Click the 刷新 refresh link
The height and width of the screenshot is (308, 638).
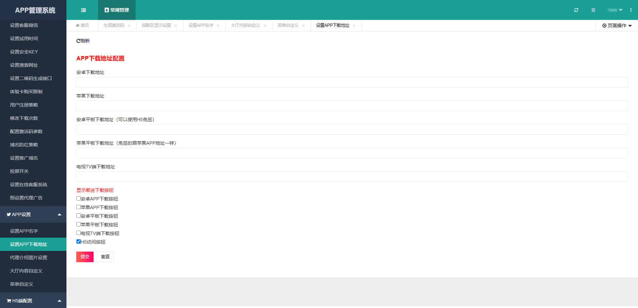pos(83,41)
